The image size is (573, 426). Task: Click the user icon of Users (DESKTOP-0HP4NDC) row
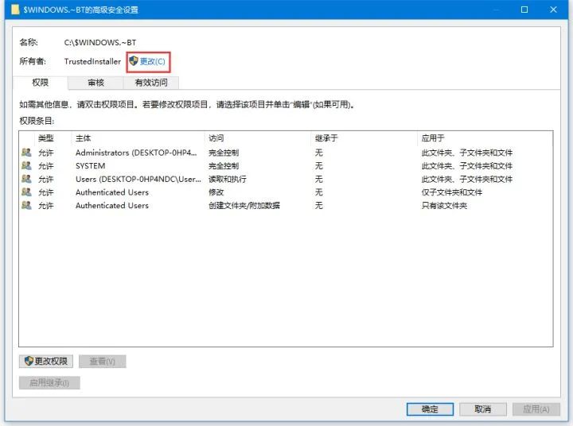(26, 179)
